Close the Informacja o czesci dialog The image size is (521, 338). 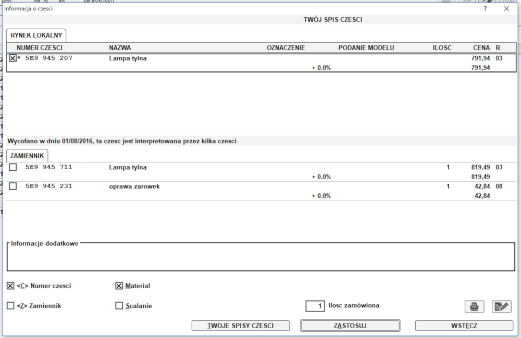(x=506, y=9)
